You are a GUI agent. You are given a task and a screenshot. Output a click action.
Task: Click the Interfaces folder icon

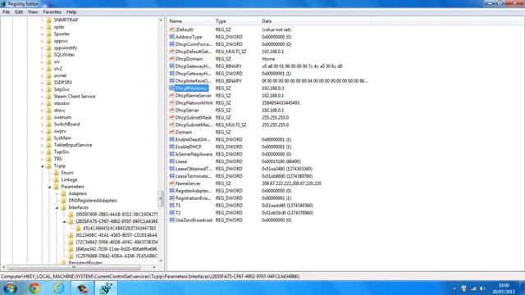64,207
